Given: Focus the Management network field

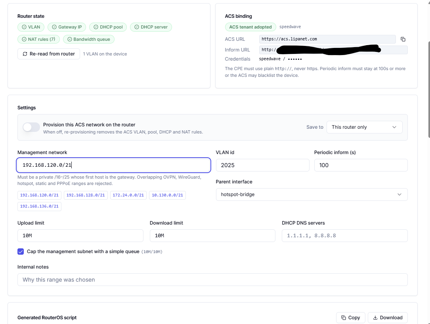Looking at the screenshot, I should (113, 165).
